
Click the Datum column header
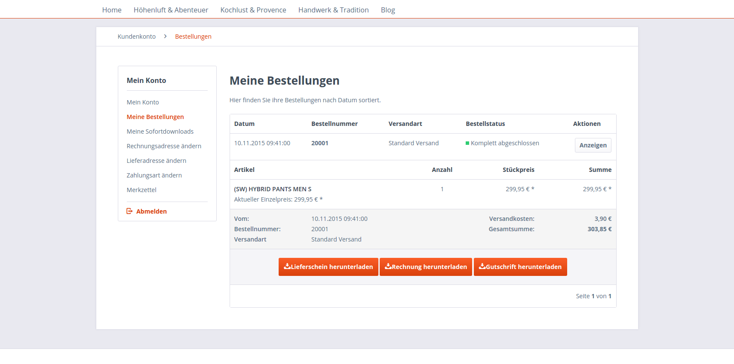(244, 124)
